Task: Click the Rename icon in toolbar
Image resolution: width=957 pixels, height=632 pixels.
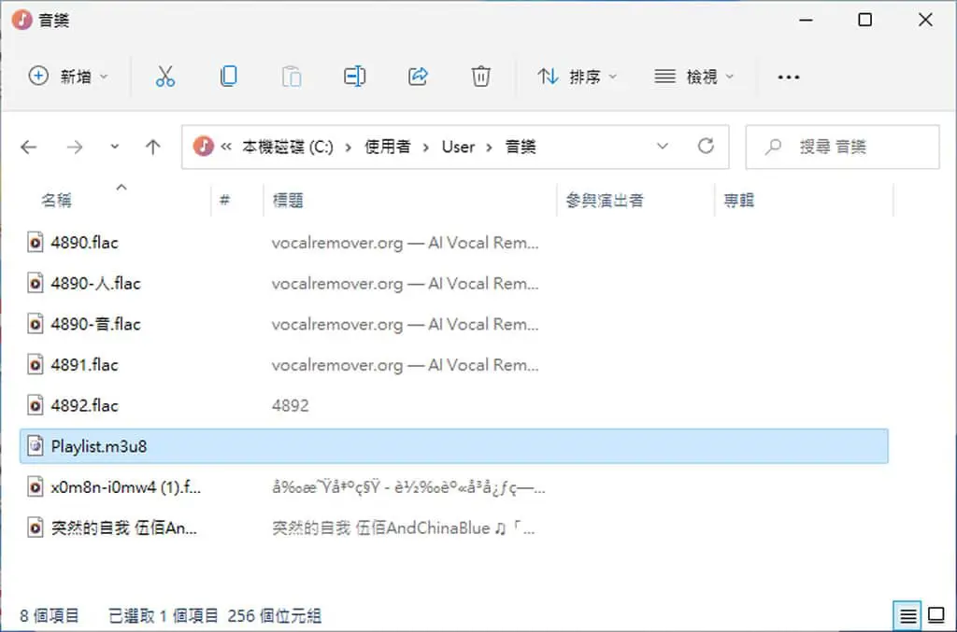Action: pos(354,77)
